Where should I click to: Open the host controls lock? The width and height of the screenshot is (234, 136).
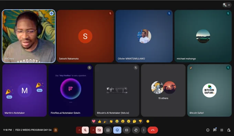coord(229,130)
